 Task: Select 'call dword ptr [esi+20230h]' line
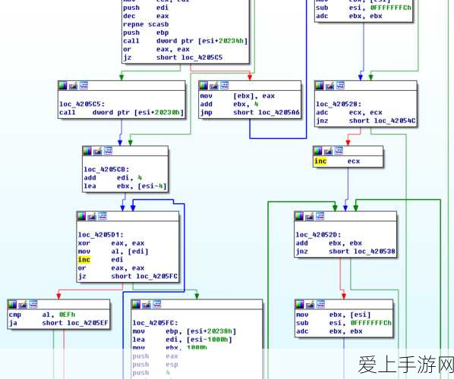click(121, 112)
